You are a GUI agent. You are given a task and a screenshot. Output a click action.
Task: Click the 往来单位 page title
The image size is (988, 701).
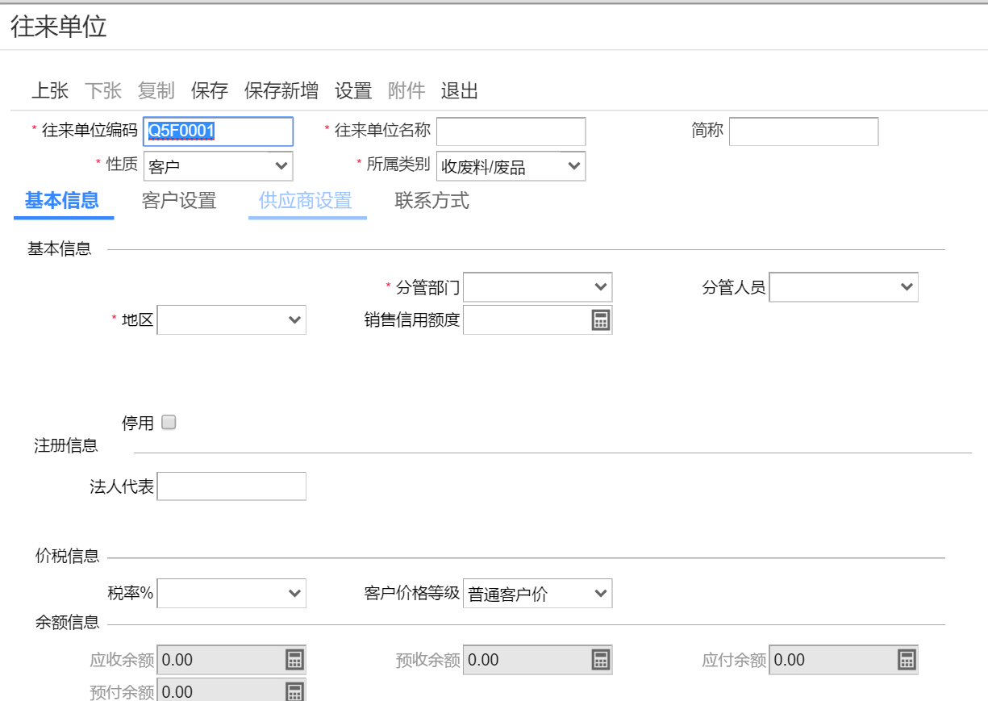(x=59, y=27)
